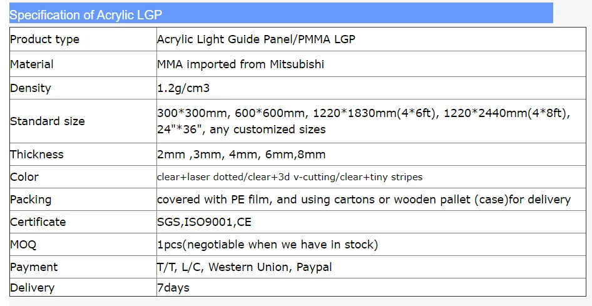The image size is (592, 306).
Task: Click Acrylic Light Guide Panel/PMMA LGP text
Action: 256,39
